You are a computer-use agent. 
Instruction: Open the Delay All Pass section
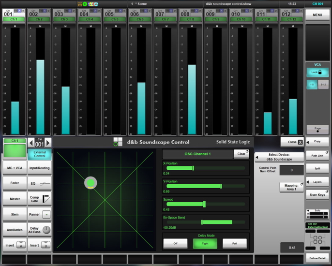pyautogui.click(x=40, y=229)
